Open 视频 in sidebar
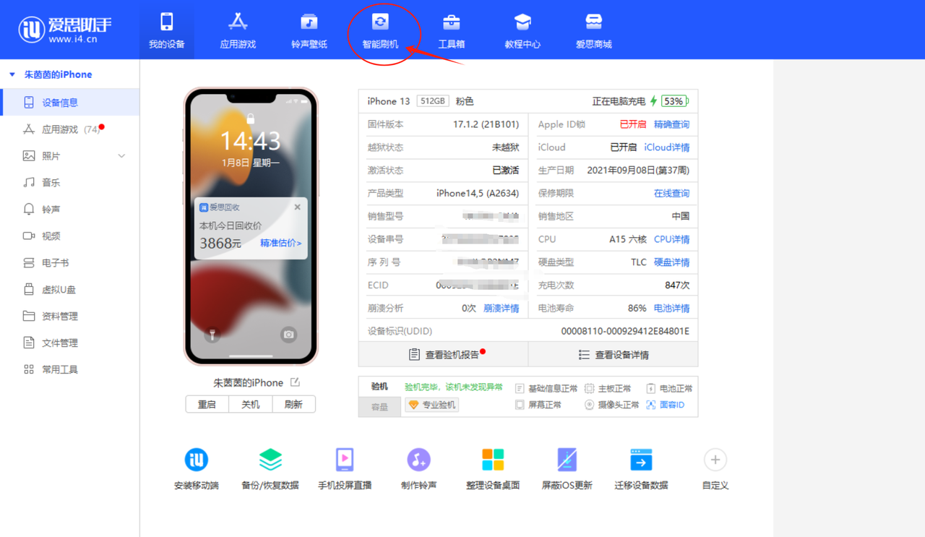Screen dimensions: 925x537 pos(69,236)
